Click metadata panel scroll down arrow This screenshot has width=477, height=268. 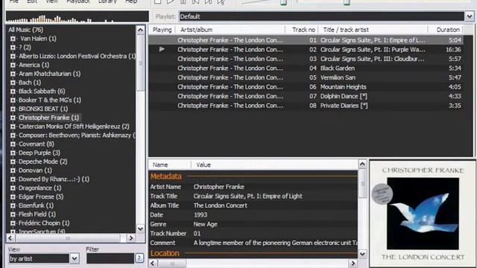[362, 254]
